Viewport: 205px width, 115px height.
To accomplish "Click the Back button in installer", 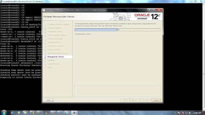I will click(125, 100).
